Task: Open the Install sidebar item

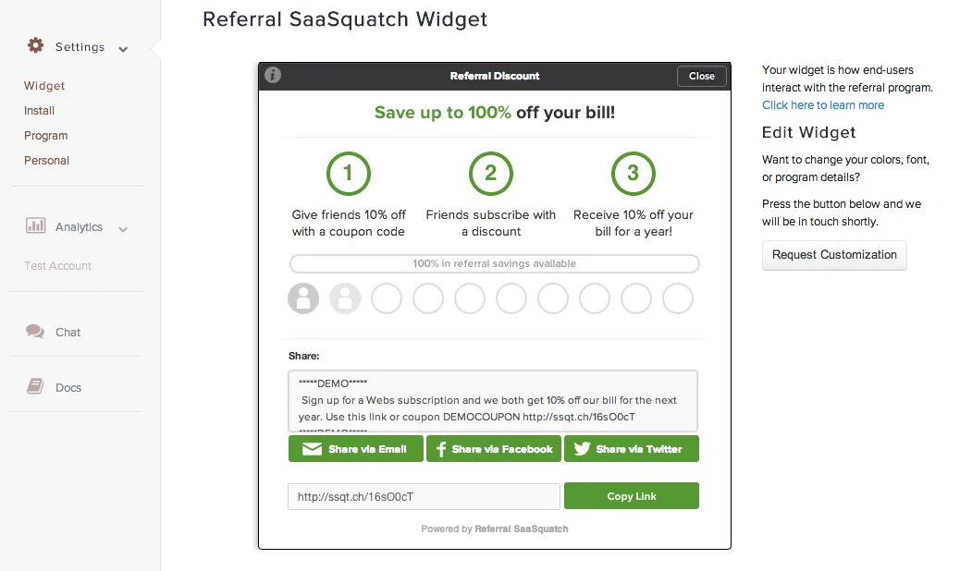Action: click(x=39, y=110)
